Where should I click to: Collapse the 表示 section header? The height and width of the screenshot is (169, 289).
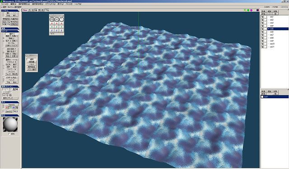pos(10,102)
